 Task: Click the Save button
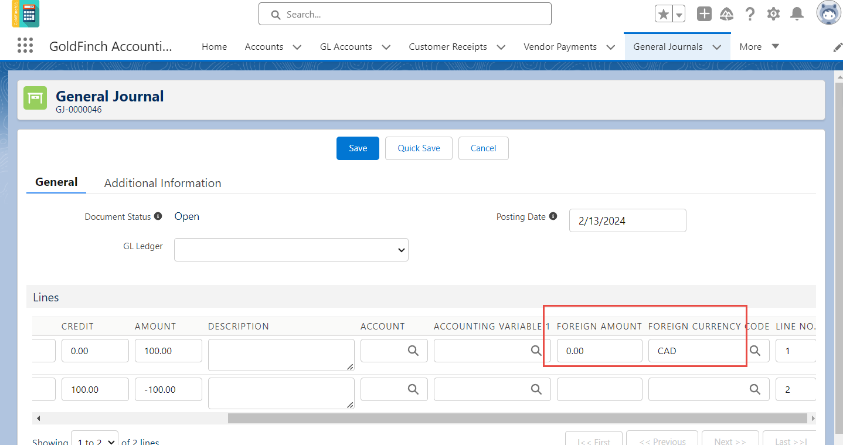(358, 148)
